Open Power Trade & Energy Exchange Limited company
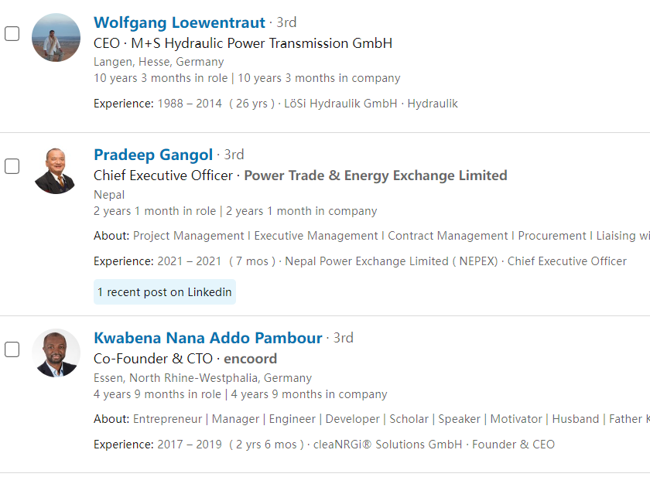The width and height of the screenshot is (650, 477). click(375, 175)
